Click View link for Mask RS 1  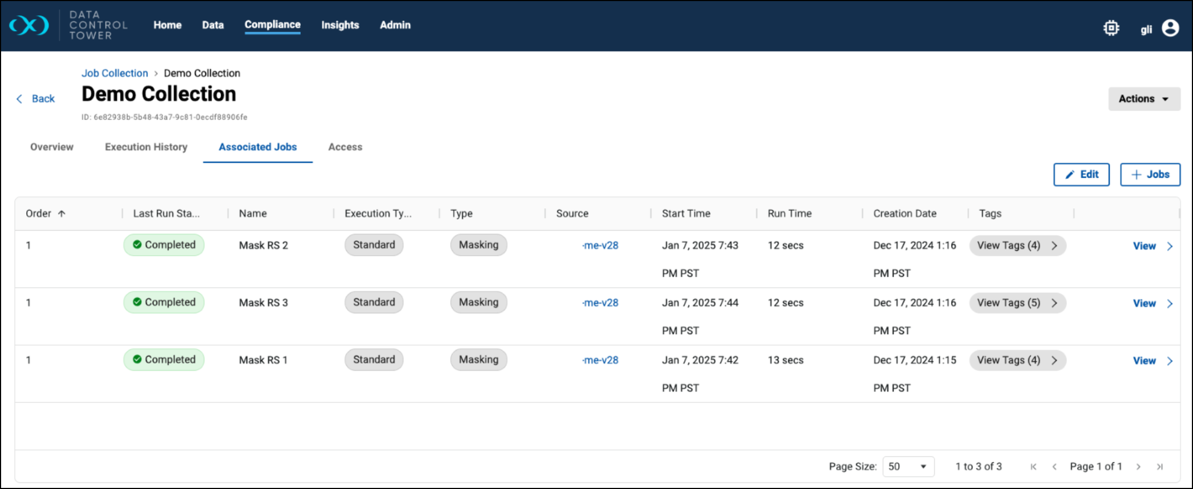1144,361
